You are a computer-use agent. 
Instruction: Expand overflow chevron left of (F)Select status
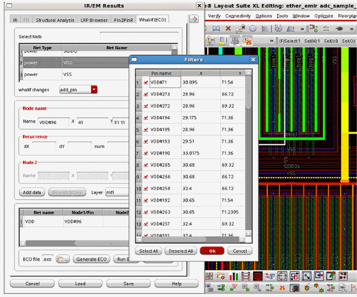point(272,41)
